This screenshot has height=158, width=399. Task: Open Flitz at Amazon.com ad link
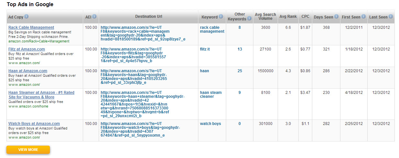click(27, 49)
